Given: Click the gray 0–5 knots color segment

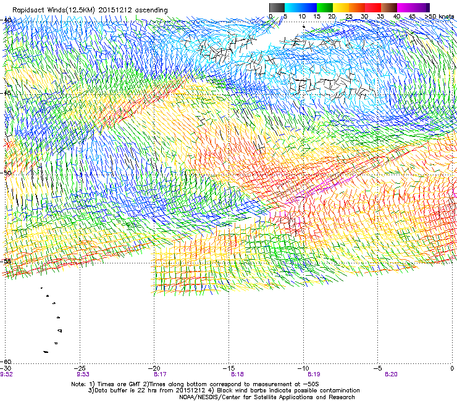Looking at the screenshot, I should pyautogui.click(x=277, y=7).
